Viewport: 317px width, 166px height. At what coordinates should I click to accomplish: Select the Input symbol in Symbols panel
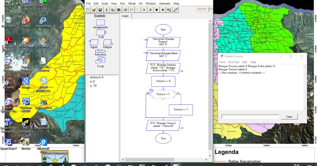94,42
